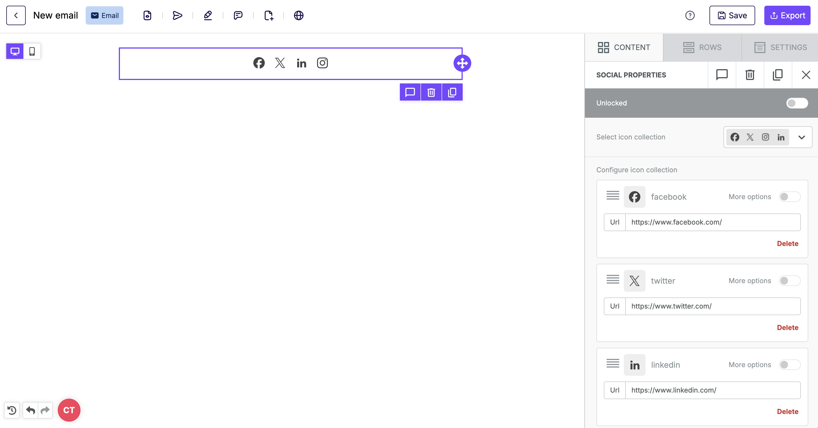Delete the linkedin icon entry
This screenshot has width=818, height=428.
[787, 411]
